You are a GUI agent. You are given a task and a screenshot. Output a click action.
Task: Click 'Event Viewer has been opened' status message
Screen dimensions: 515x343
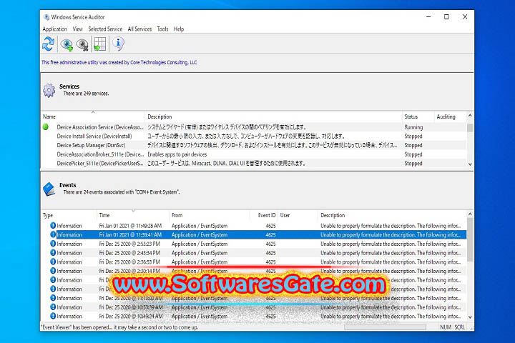119,327
